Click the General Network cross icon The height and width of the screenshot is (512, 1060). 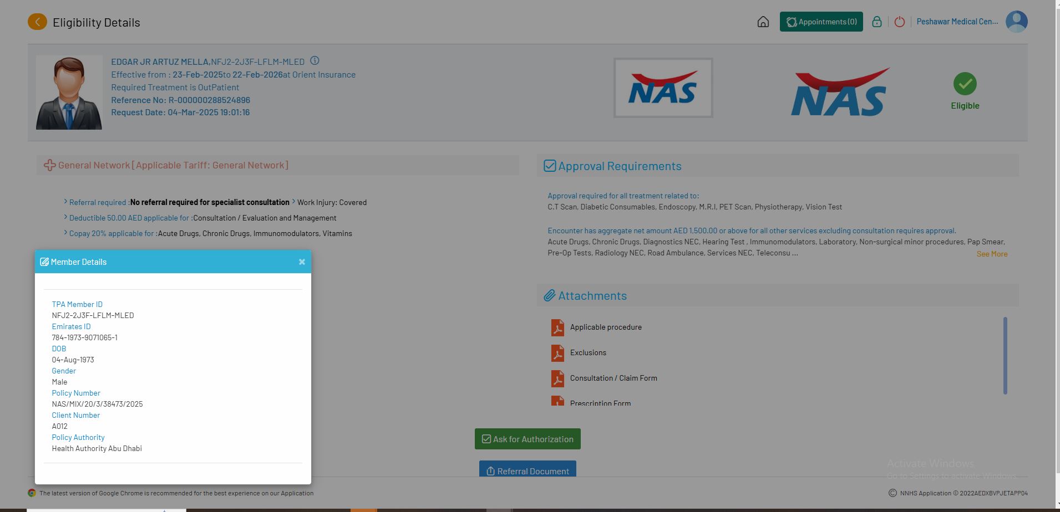(49, 165)
